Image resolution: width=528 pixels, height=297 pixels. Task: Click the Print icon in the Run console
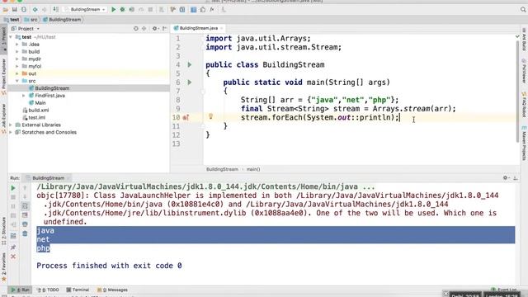[x=25, y=224]
